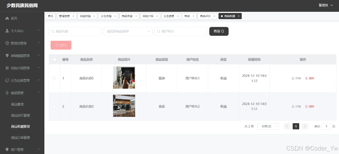The height and width of the screenshot is (154, 339).
Task: Click the person icon beside 个人中心
Action: tap(7, 31)
